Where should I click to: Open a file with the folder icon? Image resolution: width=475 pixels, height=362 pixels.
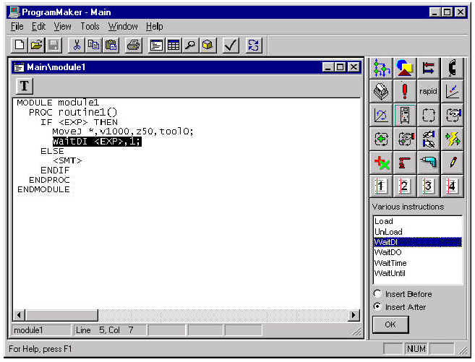pos(36,46)
